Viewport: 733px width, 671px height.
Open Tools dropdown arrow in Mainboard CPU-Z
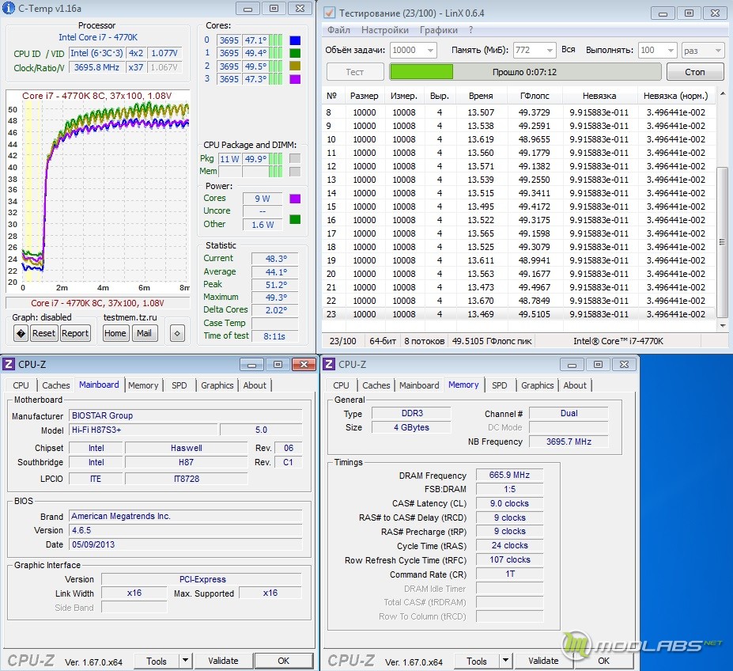pos(185,661)
